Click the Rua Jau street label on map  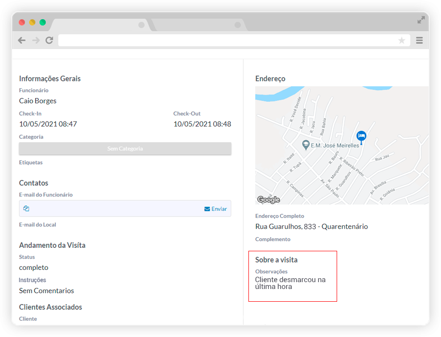point(382,157)
